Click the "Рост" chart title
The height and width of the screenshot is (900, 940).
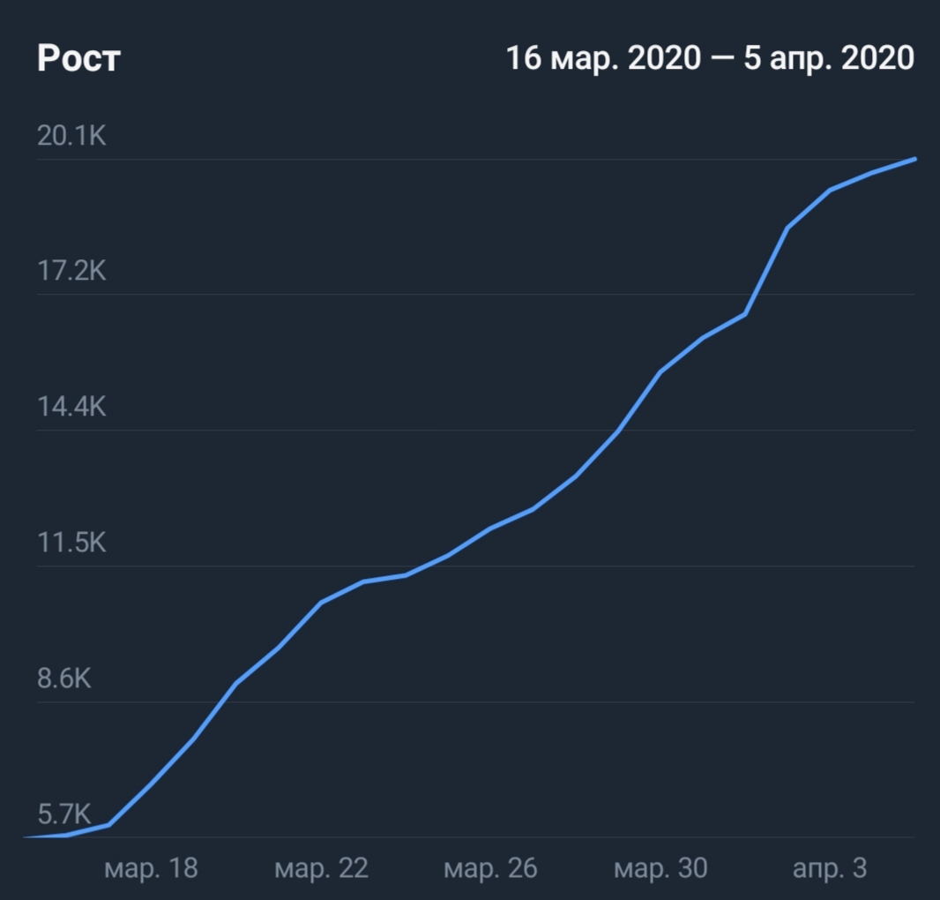(78, 58)
